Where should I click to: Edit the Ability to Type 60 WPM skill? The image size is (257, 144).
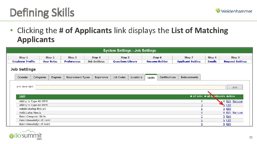(x=229, y=105)
